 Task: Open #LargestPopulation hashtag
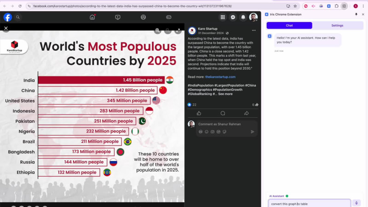[229, 86]
